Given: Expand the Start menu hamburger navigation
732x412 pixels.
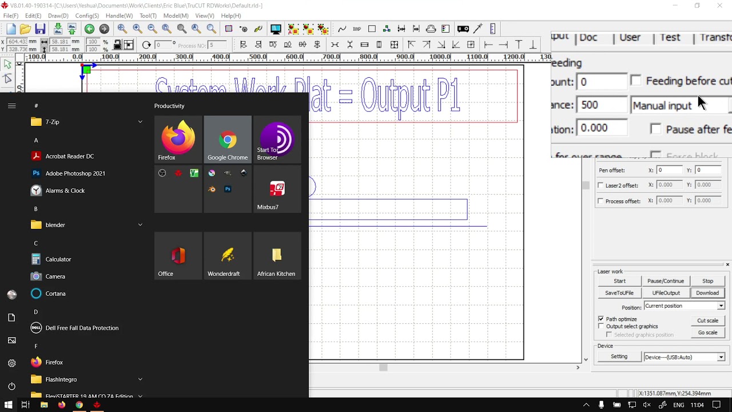Looking at the screenshot, I should tap(12, 106).
